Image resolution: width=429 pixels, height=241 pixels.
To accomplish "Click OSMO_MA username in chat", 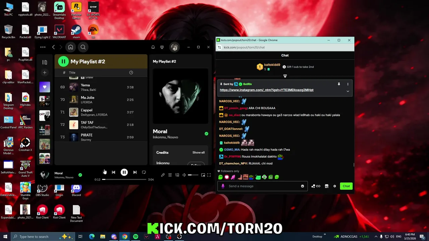I will (x=232, y=150).
